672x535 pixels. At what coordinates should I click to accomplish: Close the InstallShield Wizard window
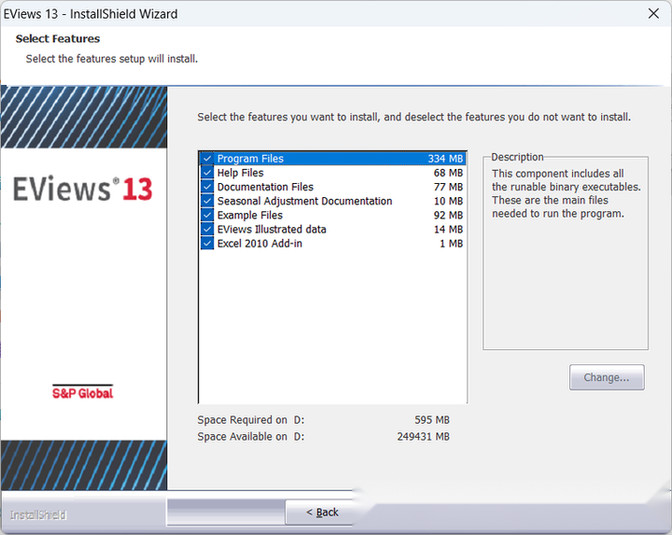[x=653, y=14]
